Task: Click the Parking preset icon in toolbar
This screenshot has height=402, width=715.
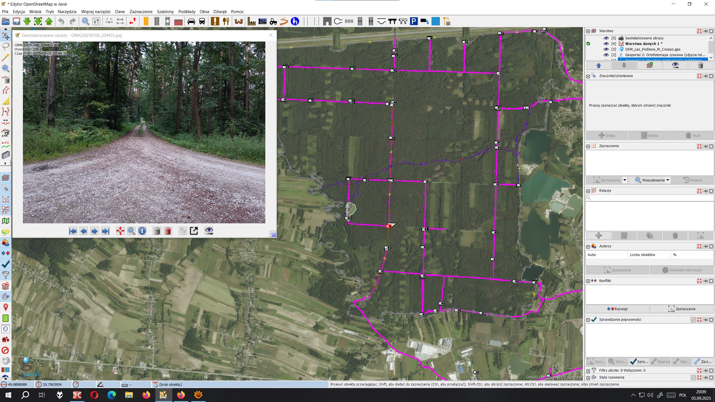Action: pyautogui.click(x=414, y=21)
